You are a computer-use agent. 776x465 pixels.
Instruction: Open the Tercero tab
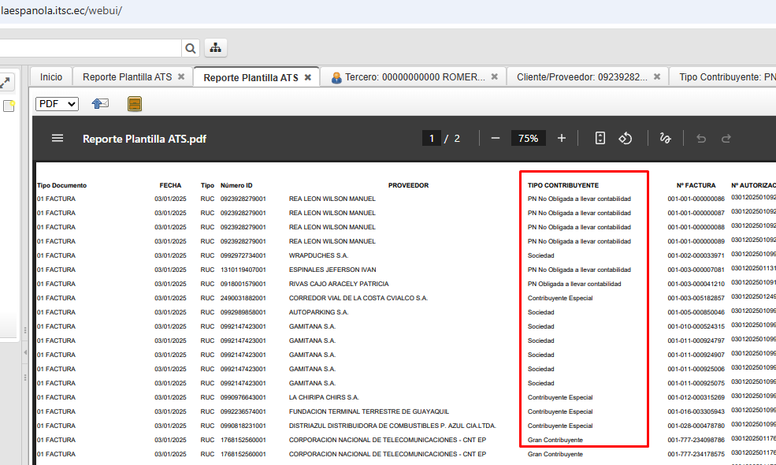click(x=407, y=77)
